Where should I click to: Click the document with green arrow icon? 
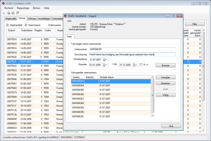click(13, 13)
